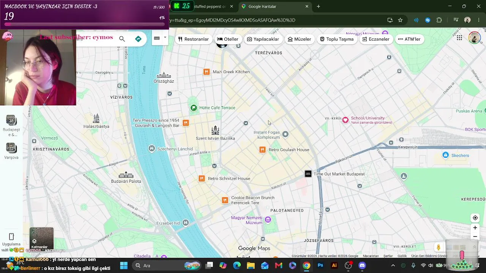Click the Skechers shopping pin
Screen dimensions: 486x273
[446, 155]
